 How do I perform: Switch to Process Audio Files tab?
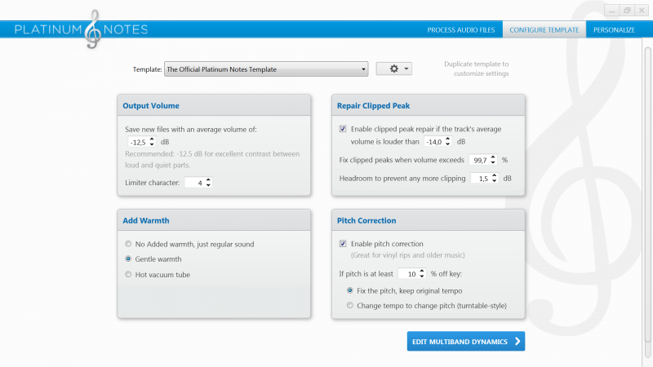[460, 29]
